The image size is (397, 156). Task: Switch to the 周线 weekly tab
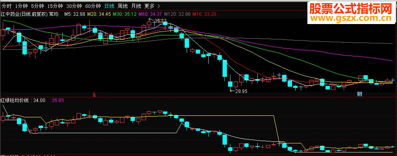123,6
